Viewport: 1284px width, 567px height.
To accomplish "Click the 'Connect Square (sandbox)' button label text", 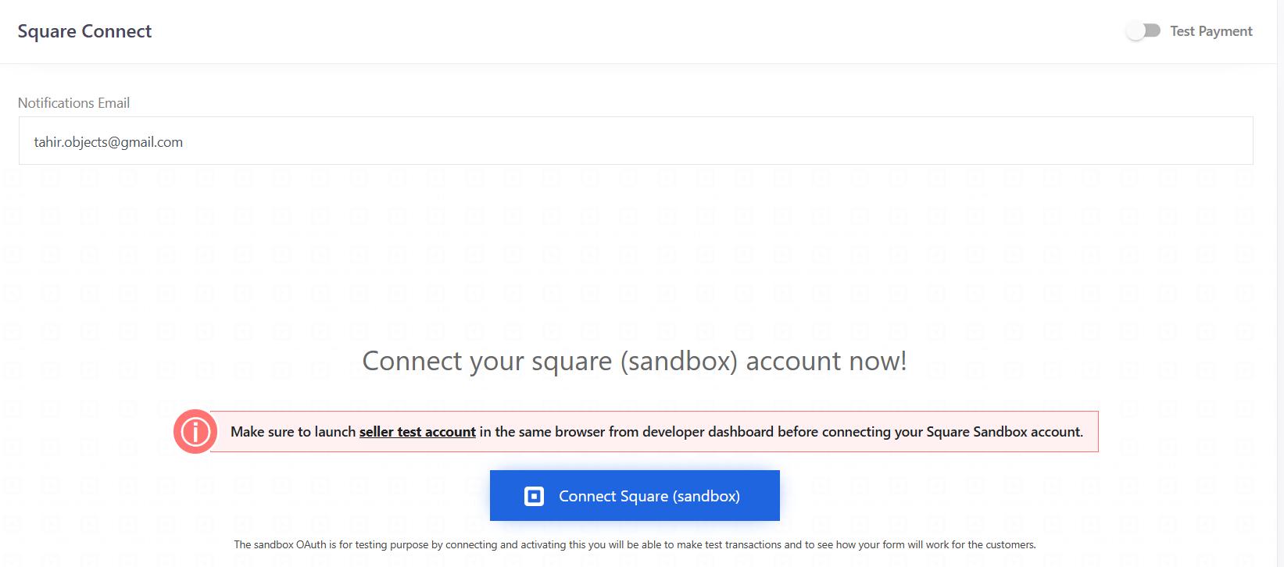I will pyautogui.click(x=649, y=496).
